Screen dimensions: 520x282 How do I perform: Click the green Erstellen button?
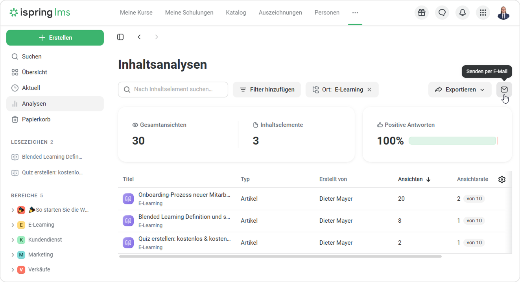55,38
